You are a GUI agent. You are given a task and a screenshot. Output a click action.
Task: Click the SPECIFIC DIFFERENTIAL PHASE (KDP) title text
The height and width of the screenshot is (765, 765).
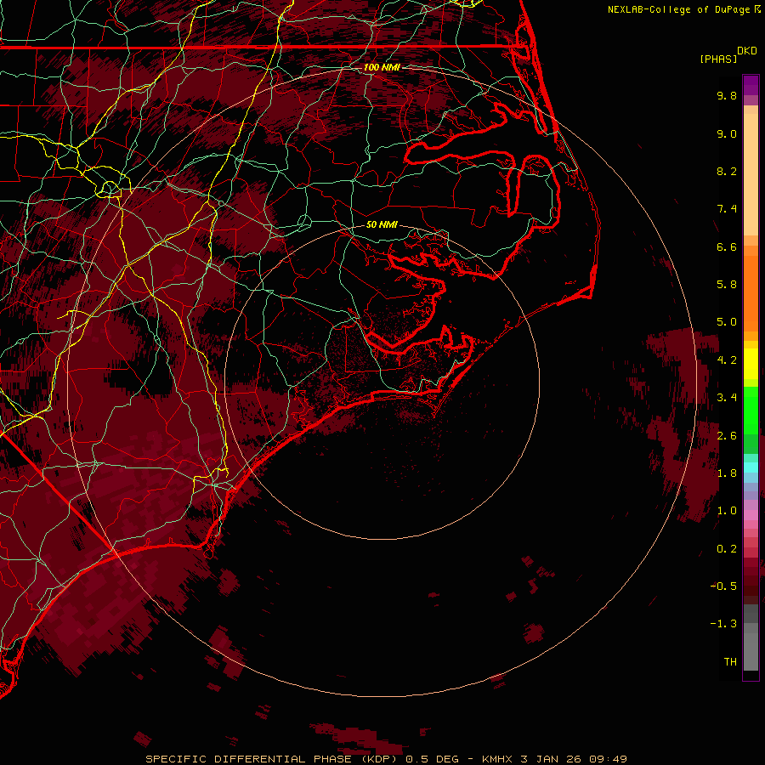click(x=272, y=759)
